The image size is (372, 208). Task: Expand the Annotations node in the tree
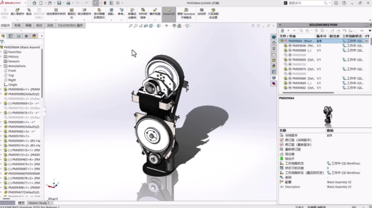coord(2,66)
